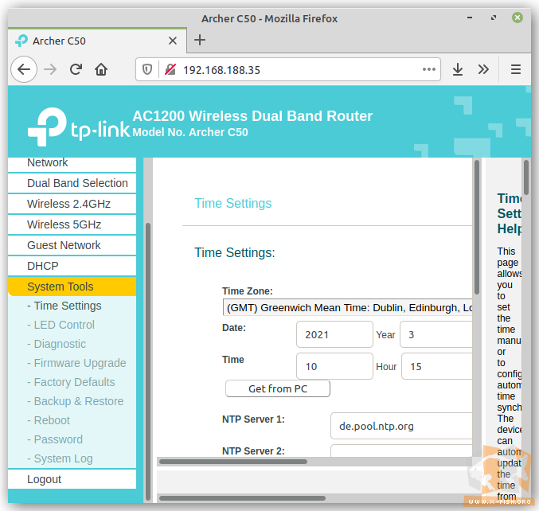Open the Wireless 2.4GHz menu
The image size is (539, 511).
(72, 204)
